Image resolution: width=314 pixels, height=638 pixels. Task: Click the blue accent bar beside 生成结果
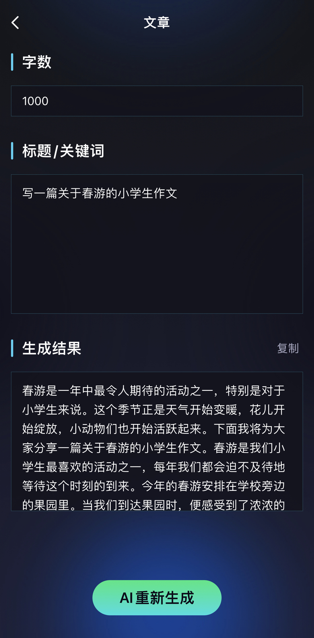coord(12,348)
